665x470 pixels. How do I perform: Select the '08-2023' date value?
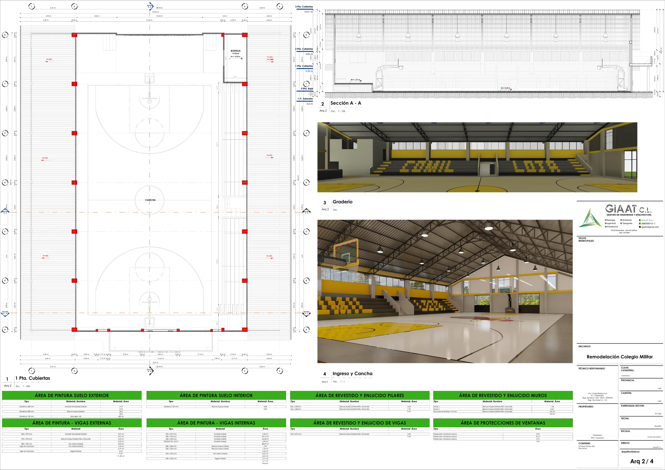point(658,426)
